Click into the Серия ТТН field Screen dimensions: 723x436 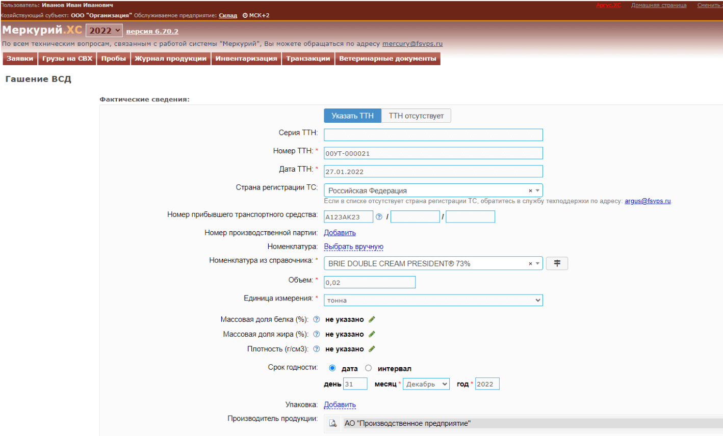point(433,135)
